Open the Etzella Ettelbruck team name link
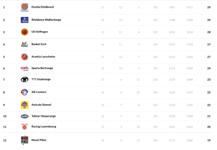217x150 pixels. [43, 7]
